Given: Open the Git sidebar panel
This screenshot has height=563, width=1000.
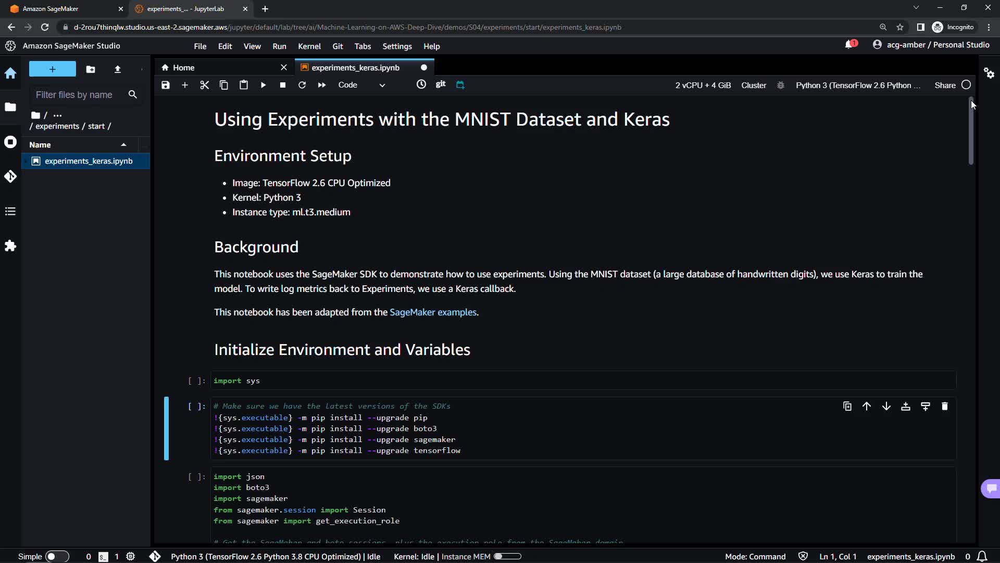Looking at the screenshot, I should [x=10, y=177].
